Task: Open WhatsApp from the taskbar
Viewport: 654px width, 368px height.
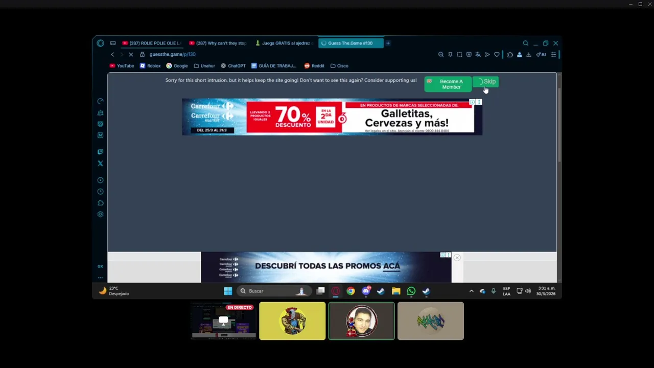Action: point(411,291)
